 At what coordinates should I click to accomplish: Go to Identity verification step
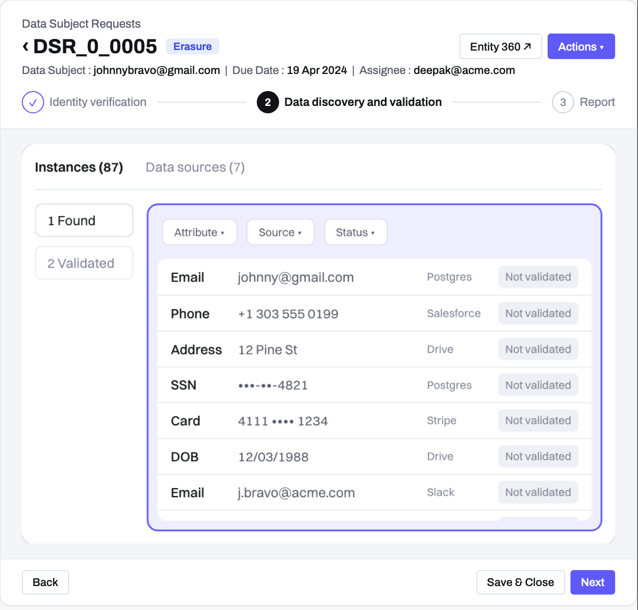coord(98,102)
